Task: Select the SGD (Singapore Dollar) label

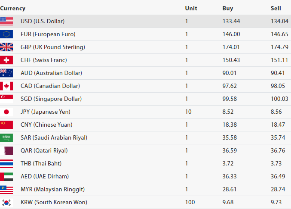Action: (51, 99)
